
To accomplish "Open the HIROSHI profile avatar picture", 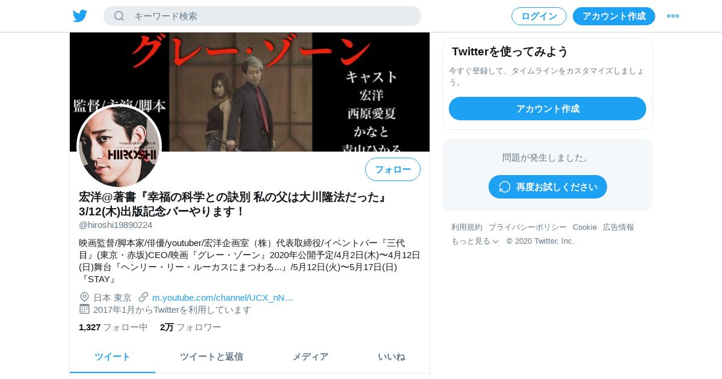I will [x=119, y=146].
